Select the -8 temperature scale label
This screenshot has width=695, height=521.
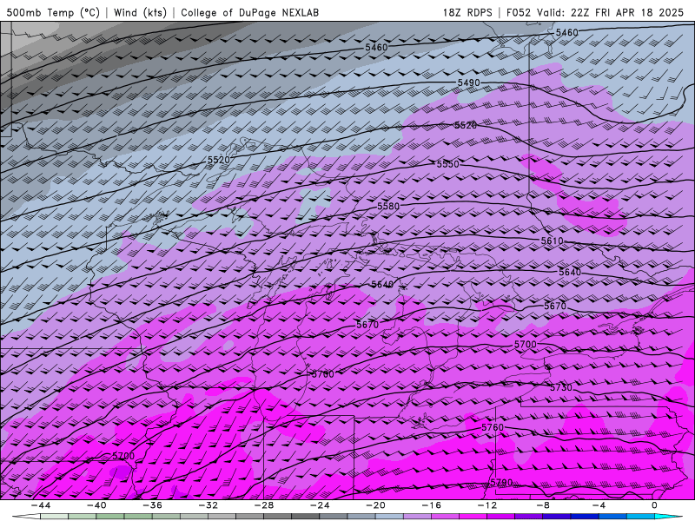point(543,505)
